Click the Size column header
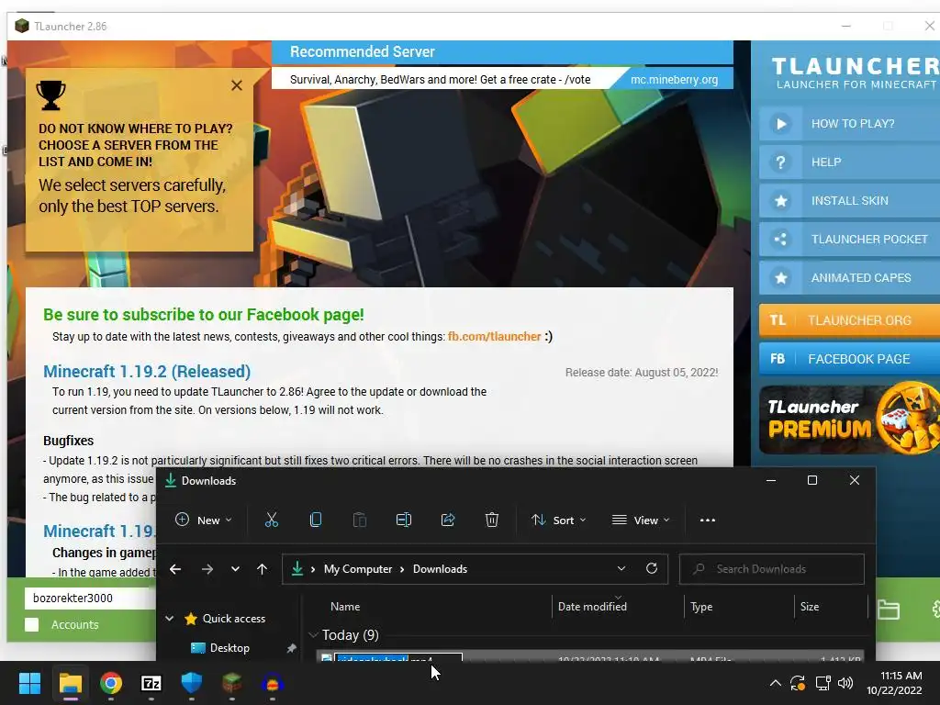The height and width of the screenshot is (705, 940). click(810, 606)
